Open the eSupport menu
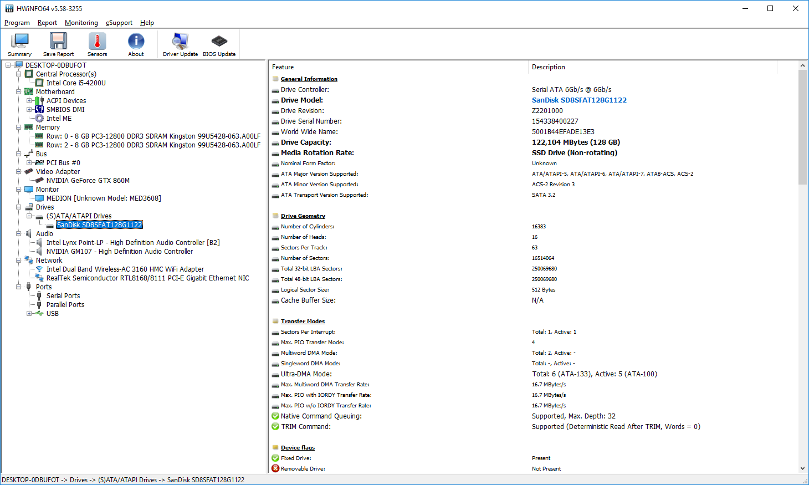Screen dimensions: 809x485 point(119,23)
